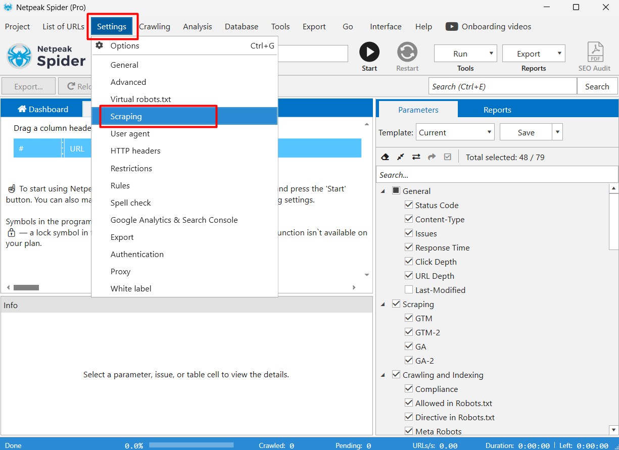
Task: Toggle the Response Time checkbox
Action: (409, 247)
